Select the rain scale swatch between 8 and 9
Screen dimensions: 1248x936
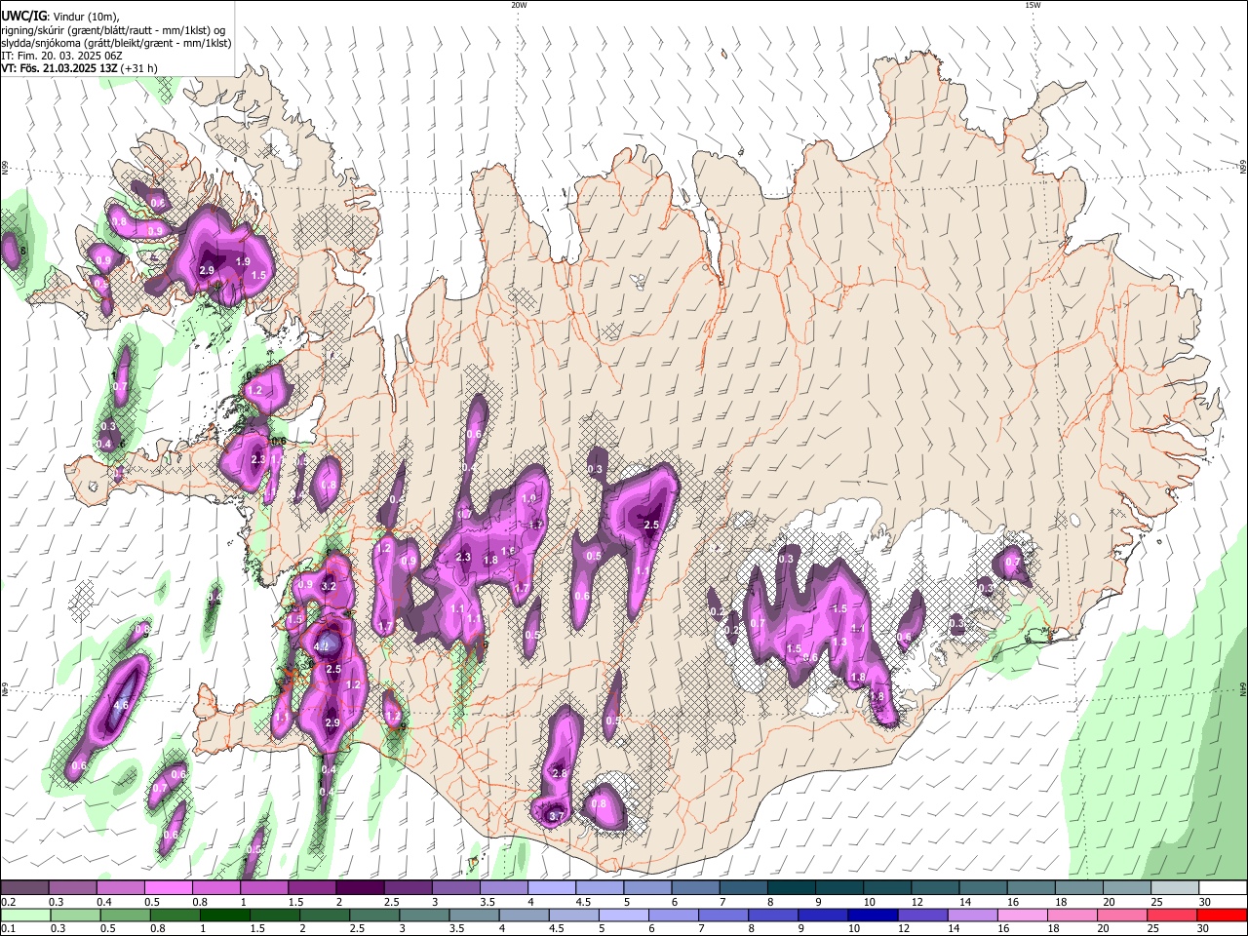774,915
